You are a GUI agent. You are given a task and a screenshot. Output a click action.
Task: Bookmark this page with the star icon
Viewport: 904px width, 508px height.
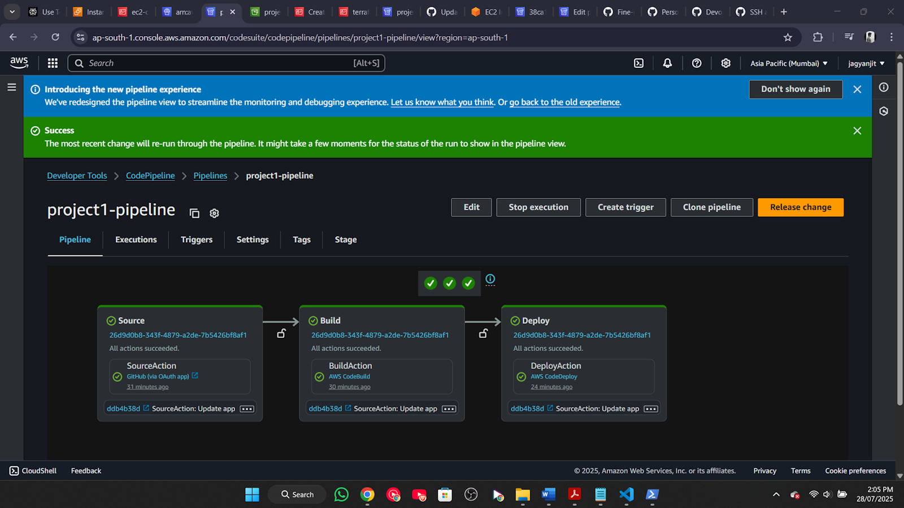click(x=788, y=37)
